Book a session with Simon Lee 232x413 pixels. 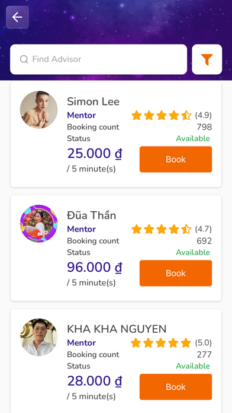176,160
